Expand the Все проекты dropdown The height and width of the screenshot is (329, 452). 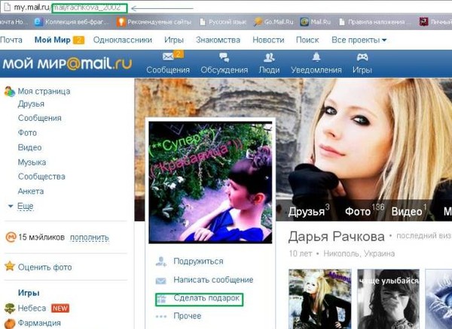359,40
